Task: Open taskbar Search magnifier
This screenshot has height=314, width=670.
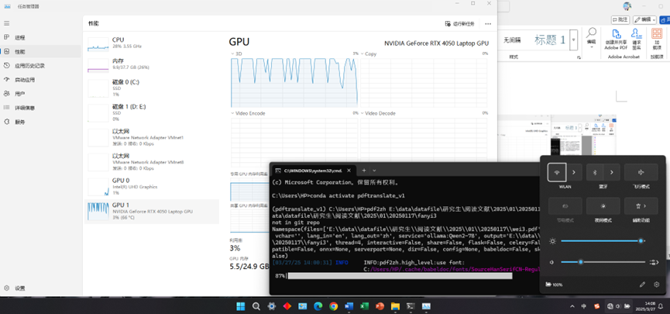Action: (x=256, y=306)
